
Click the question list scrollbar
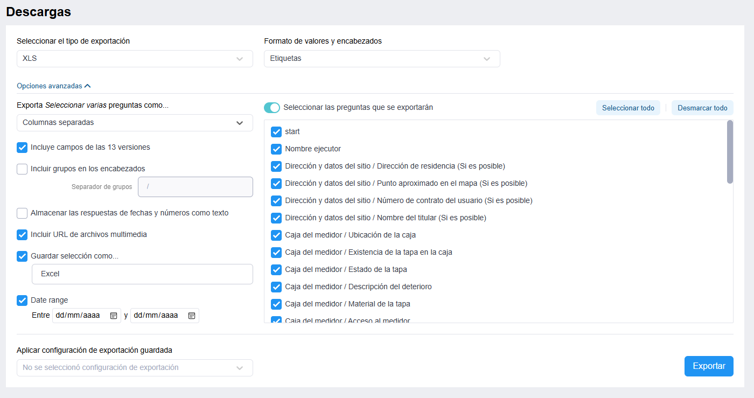click(x=730, y=152)
